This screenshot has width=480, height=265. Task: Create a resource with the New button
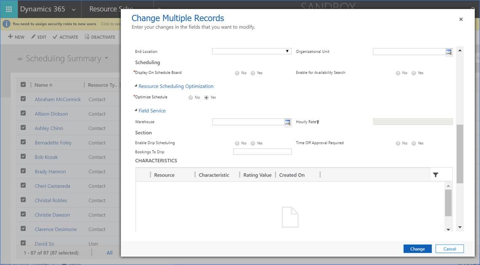point(16,37)
